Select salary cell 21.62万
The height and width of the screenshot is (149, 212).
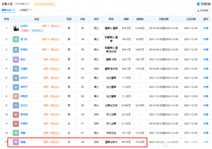126,124
